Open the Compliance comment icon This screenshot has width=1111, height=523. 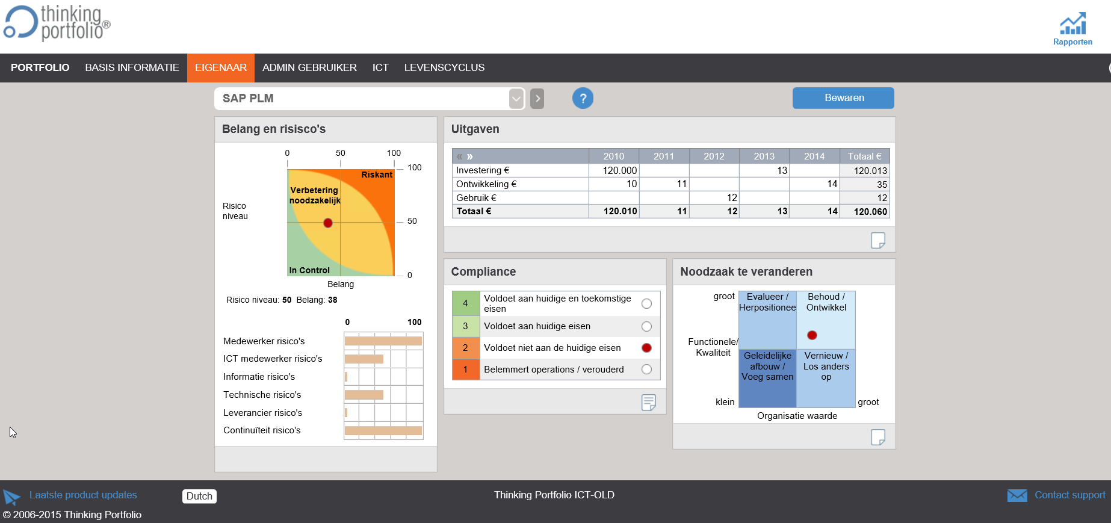pos(649,403)
